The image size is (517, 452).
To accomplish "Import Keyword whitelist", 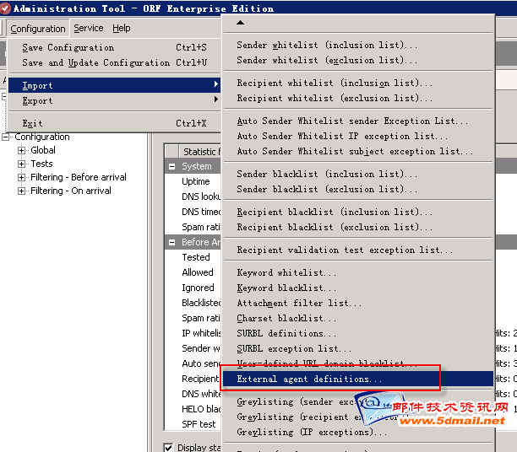I will pyautogui.click(x=358, y=272).
